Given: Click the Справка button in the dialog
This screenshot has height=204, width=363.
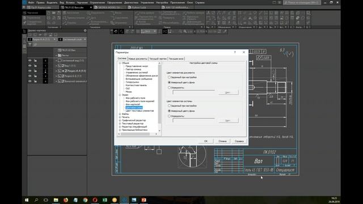Looking at the screenshot, I should point(239,141).
